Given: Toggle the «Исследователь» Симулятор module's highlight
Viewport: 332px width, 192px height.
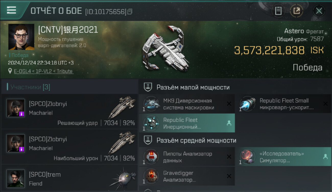Looking at the screenshot, I should [325, 157].
